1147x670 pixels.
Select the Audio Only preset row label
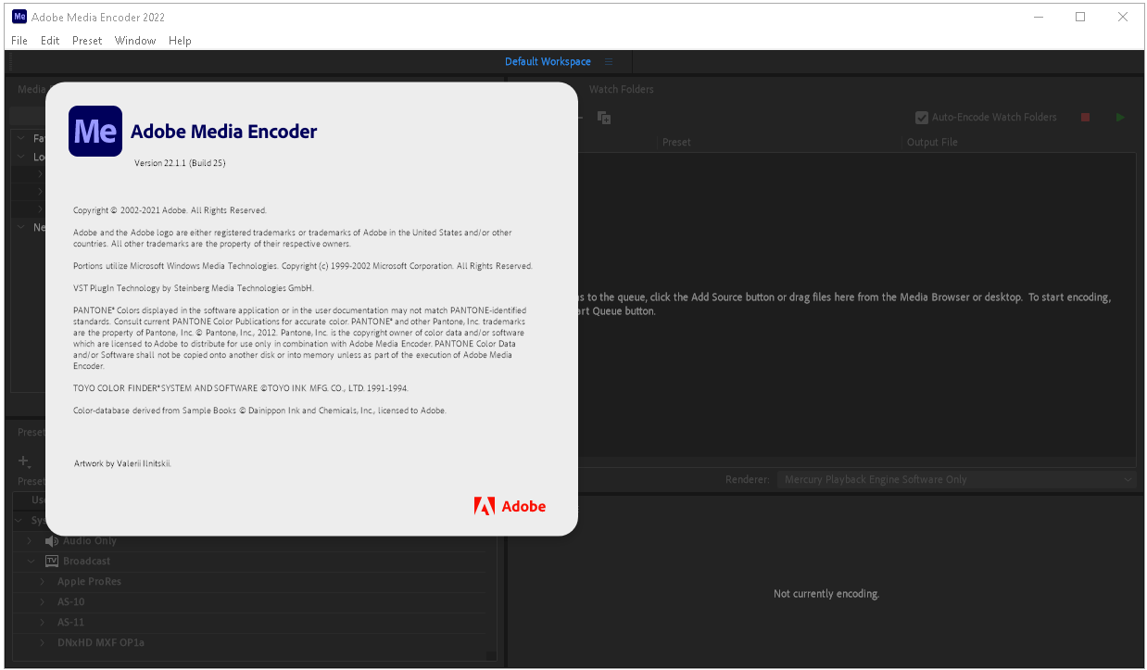90,541
